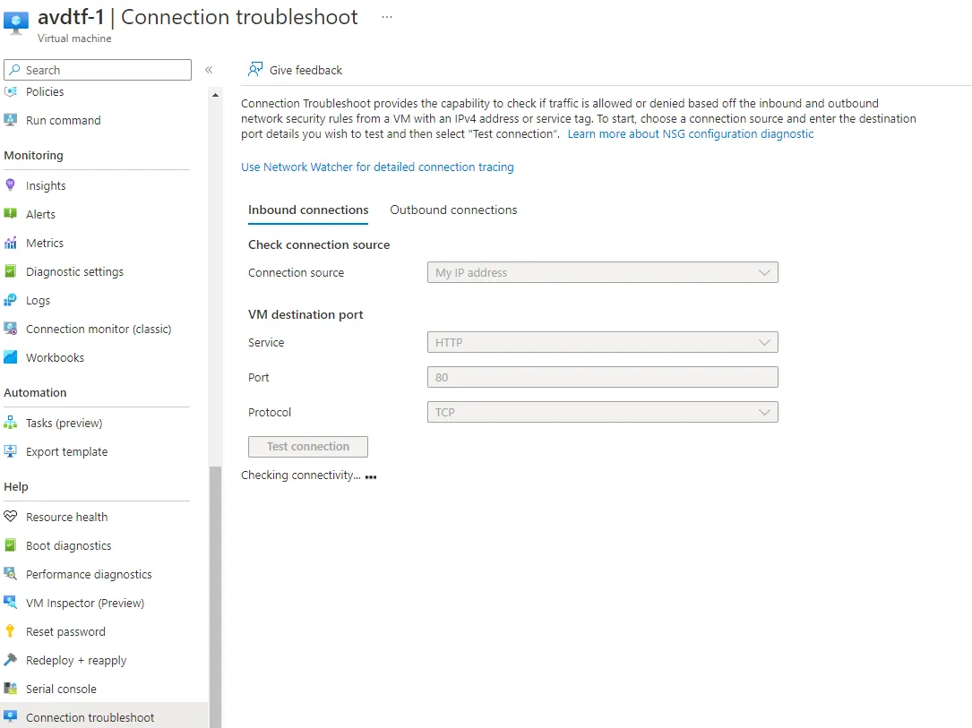Click the Port input field
The image size is (972, 728).
coord(602,377)
